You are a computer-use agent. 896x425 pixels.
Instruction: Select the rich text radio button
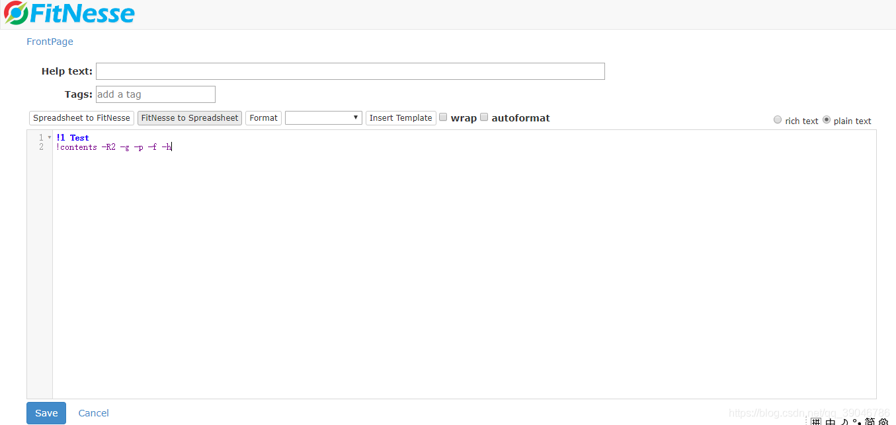coord(778,120)
